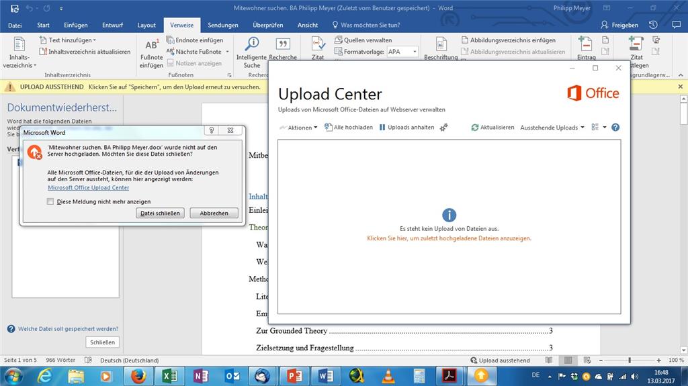Open the comments speech bubble icon
The width and height of the screenshot is (688, 386).
pos(676,25)
